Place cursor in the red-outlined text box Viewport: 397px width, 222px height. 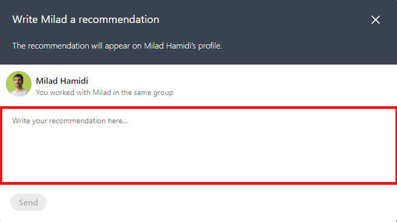click(x=198, y=145)
